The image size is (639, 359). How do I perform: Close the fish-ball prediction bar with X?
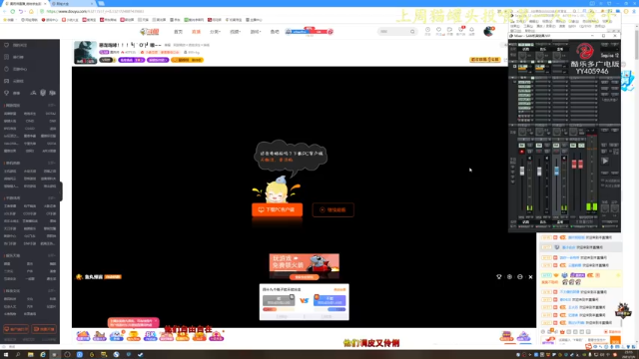[x=530, y=277]
